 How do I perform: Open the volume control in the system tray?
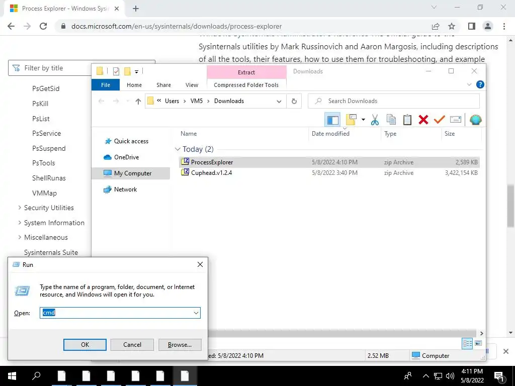450,376
